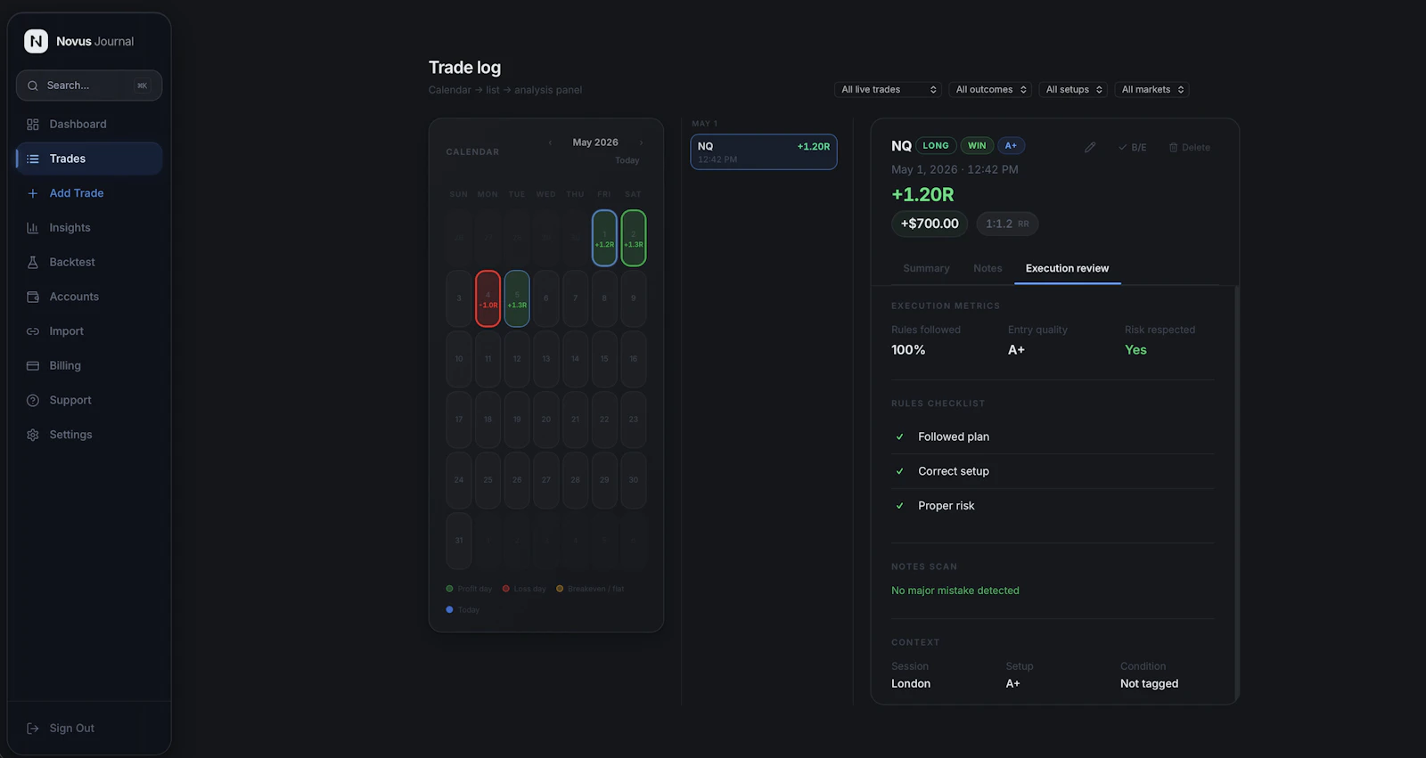Click the Trades list icon
Viewport: 1426px width, 758px height.
click(33, 159)
